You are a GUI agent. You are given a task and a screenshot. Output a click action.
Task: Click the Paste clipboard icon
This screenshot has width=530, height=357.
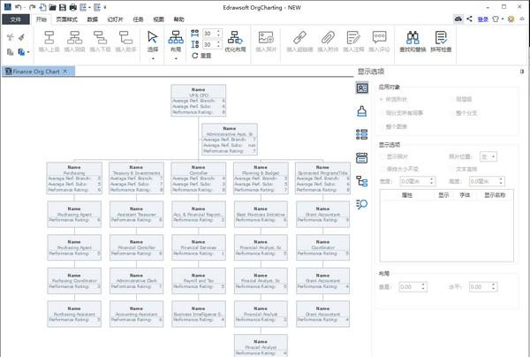click(21, 52)
